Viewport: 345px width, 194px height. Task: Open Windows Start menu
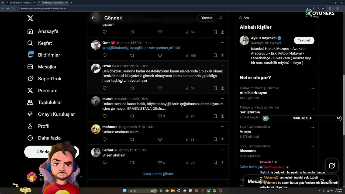click(x=125, y=191)
